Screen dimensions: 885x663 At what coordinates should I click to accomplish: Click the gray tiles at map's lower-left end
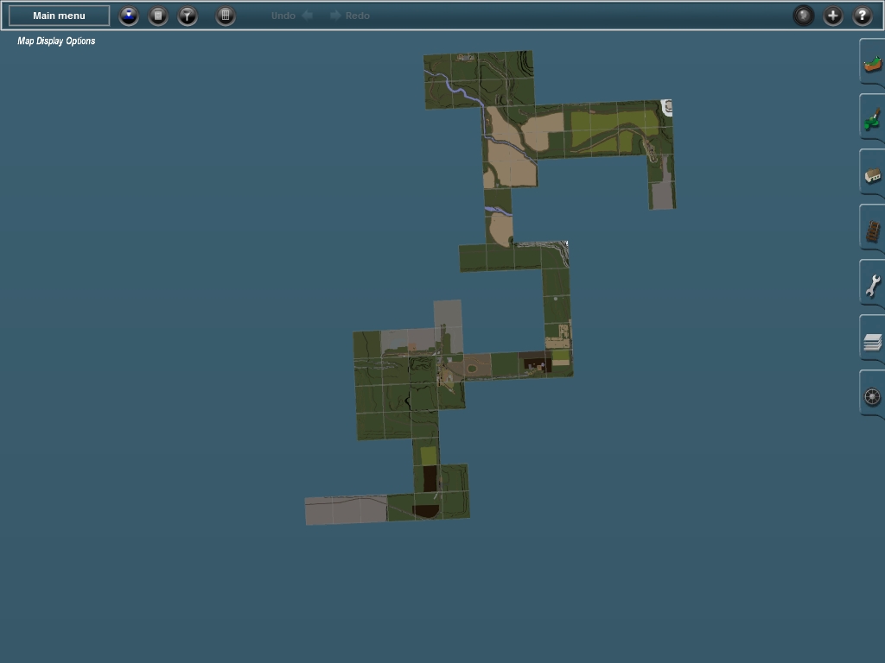(346, 510)
